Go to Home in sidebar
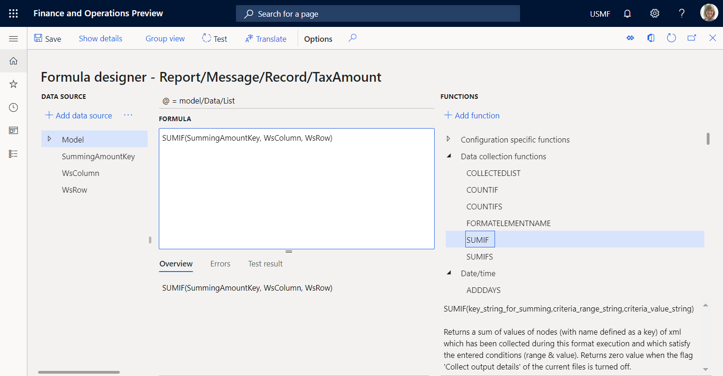The height and width of the screenshot is (376, 723). coord(13,61)
